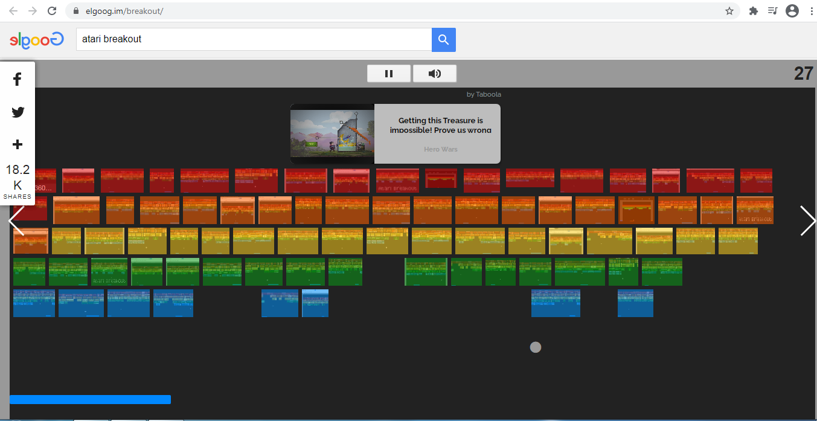
Task: Open the 'by Taboola' link
Action: (x=484, y=94)
